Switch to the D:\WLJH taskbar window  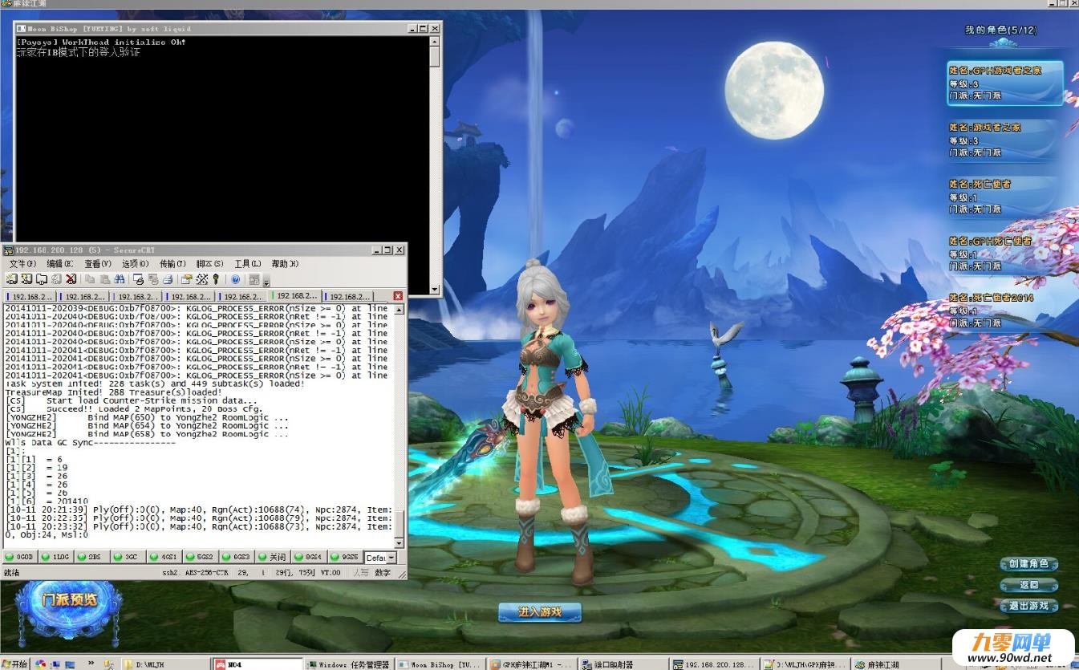[165, 664]
